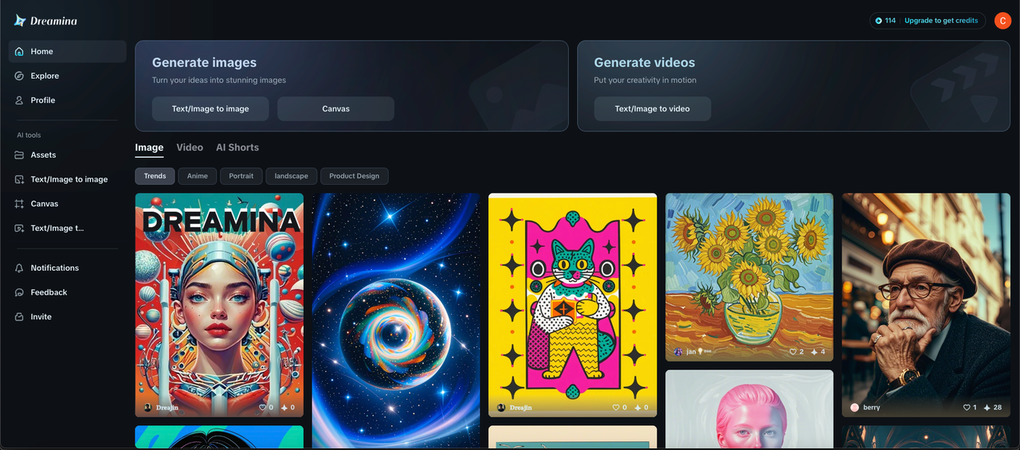This screenshot has height=450, width=1020.
Task: Select the Canvas icon in sidebar
Action: click(19, 204)
